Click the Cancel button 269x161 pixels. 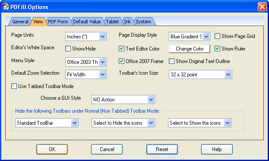click(x=107, y=149)
